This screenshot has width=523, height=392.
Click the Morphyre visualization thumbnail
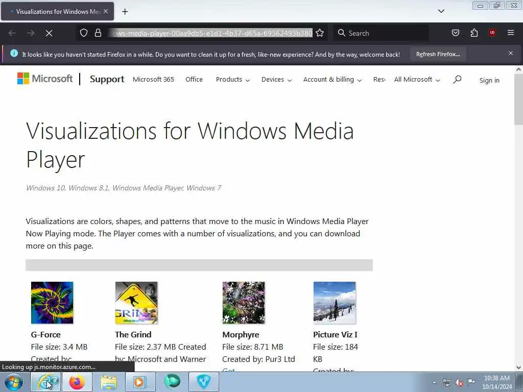(244, 303)
